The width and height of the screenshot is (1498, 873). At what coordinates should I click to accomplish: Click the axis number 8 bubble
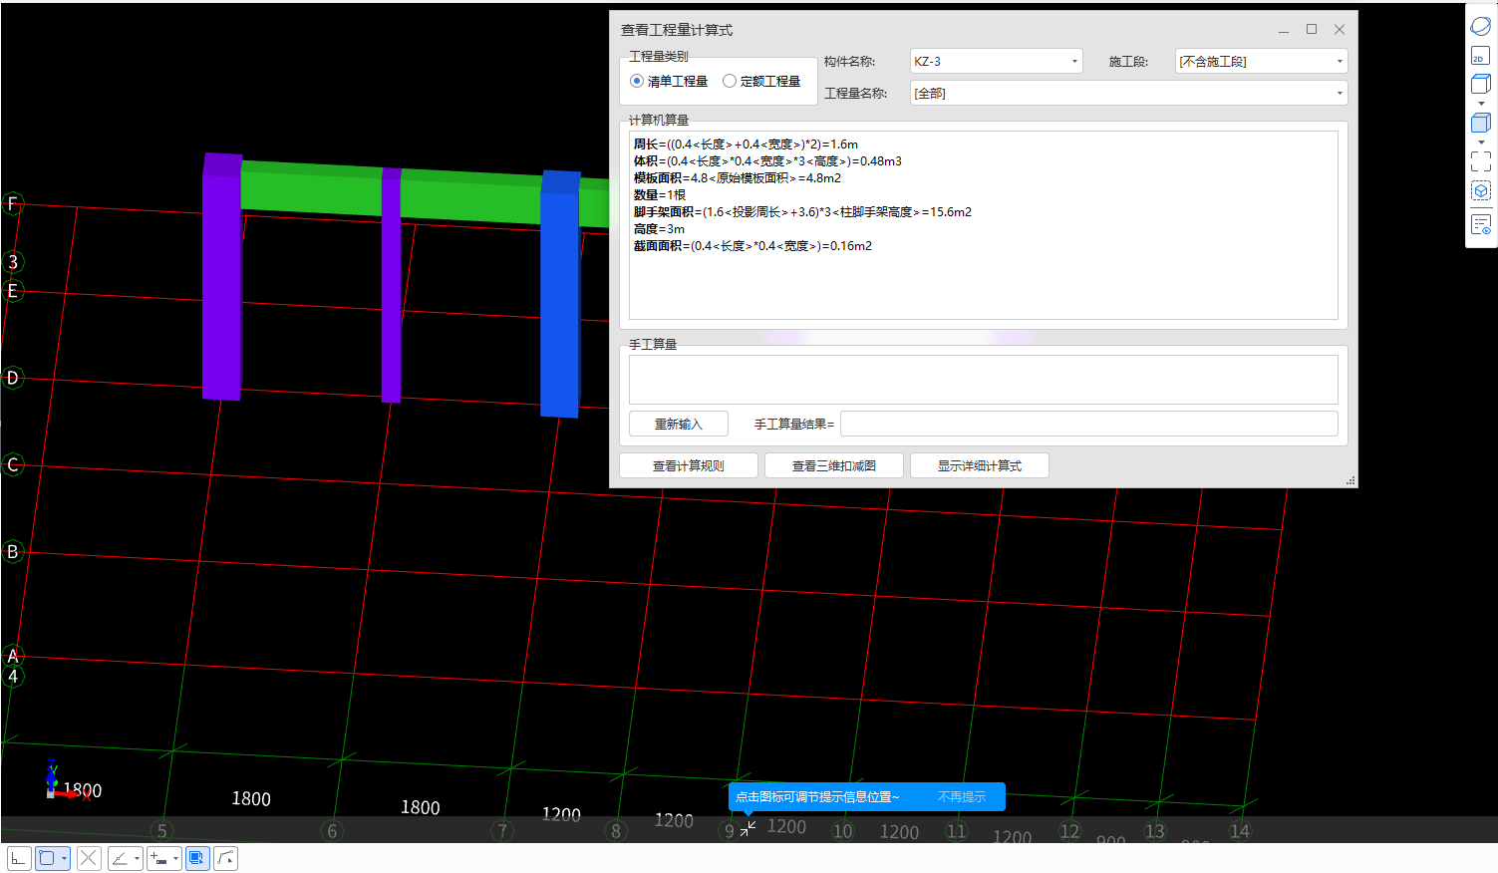[616, 830]
